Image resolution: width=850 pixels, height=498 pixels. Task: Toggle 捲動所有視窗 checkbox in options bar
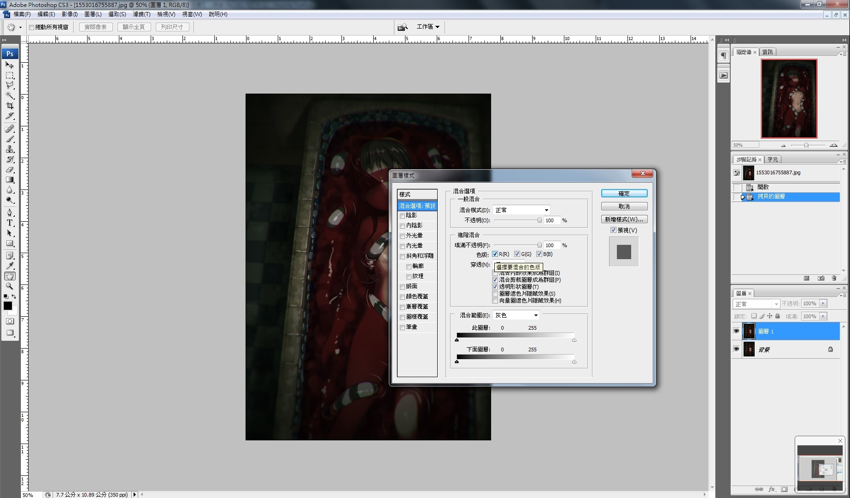(32, 27)
